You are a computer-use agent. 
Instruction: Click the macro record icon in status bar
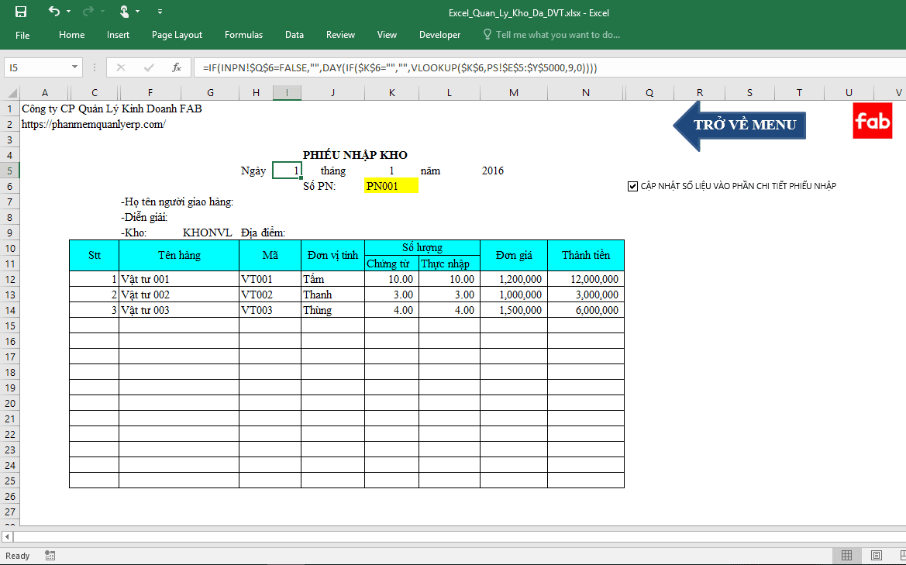tap(50, 555)
